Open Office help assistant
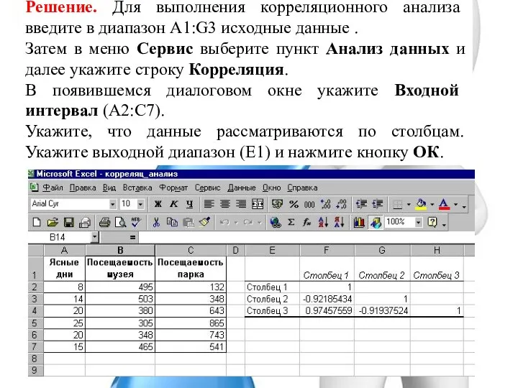 coord(432,222)
